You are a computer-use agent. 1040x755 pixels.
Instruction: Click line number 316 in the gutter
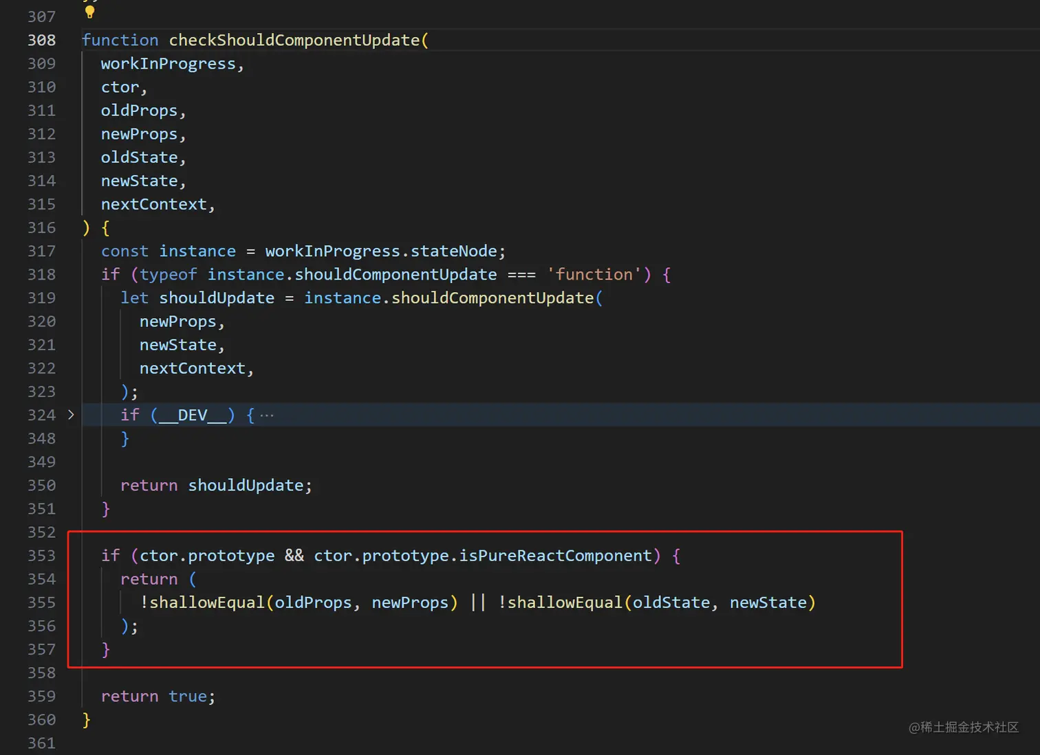click(42, 227)
